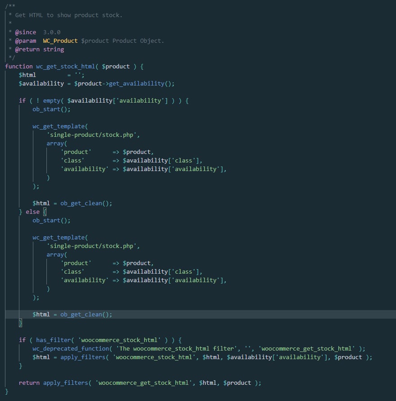Image resolution: width=396 pixels, height=401 pixels.
Task: Click 'woocommerce_get_stock_html' in the wc_deprecated_function line
Action: [x=307, y=349]
